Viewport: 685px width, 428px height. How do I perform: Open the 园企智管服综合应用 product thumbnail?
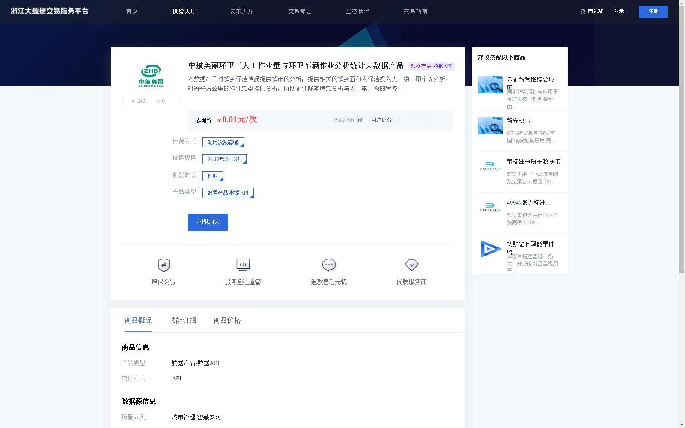pos(490,84)
